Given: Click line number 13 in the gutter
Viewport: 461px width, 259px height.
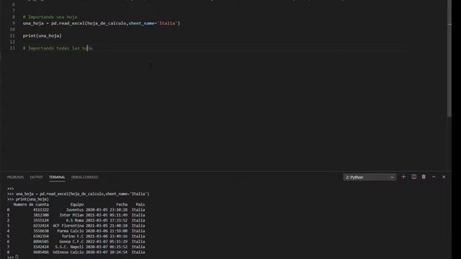Looking at the screenshot, I should [x=12, y=48].
